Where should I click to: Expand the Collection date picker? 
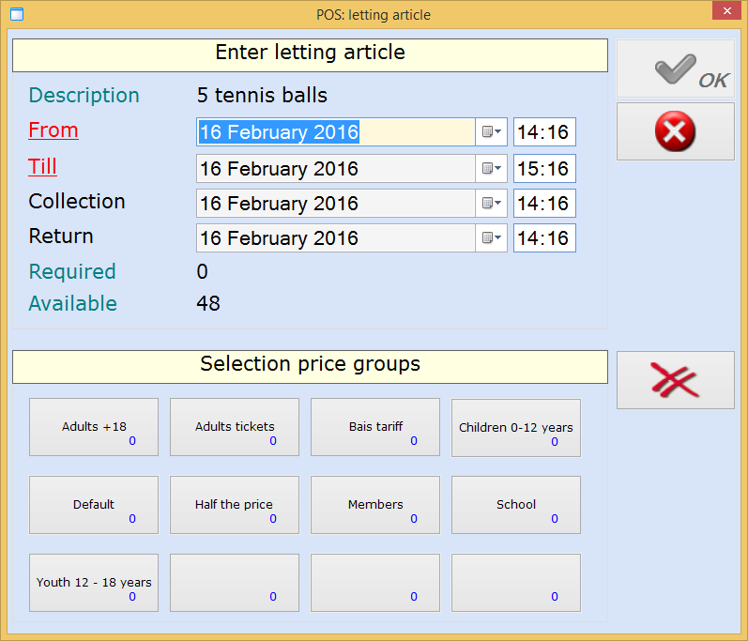[x=492, y=204]
